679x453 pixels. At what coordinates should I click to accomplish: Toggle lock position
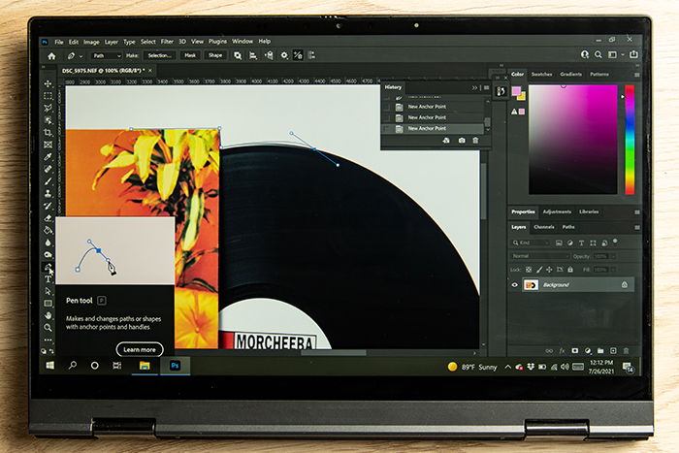[x=550, y=270]
